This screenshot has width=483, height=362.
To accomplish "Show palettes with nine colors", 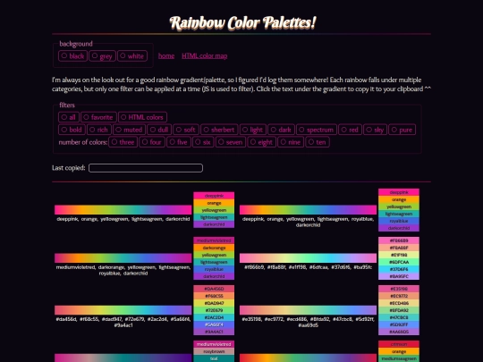I will click(x=291, y=142).
